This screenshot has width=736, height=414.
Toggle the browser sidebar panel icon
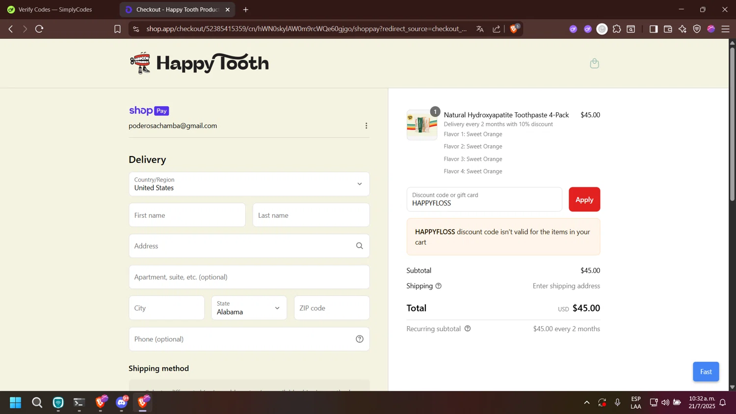654,29
